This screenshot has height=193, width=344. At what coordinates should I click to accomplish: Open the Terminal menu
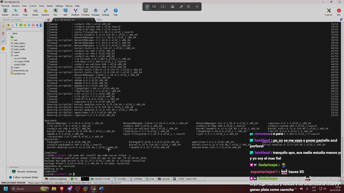5,6
